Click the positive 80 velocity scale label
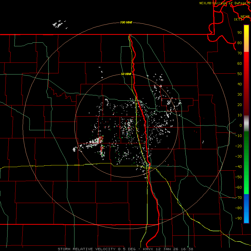The height and width of the screenshot is (251, 251). point(240,43)
